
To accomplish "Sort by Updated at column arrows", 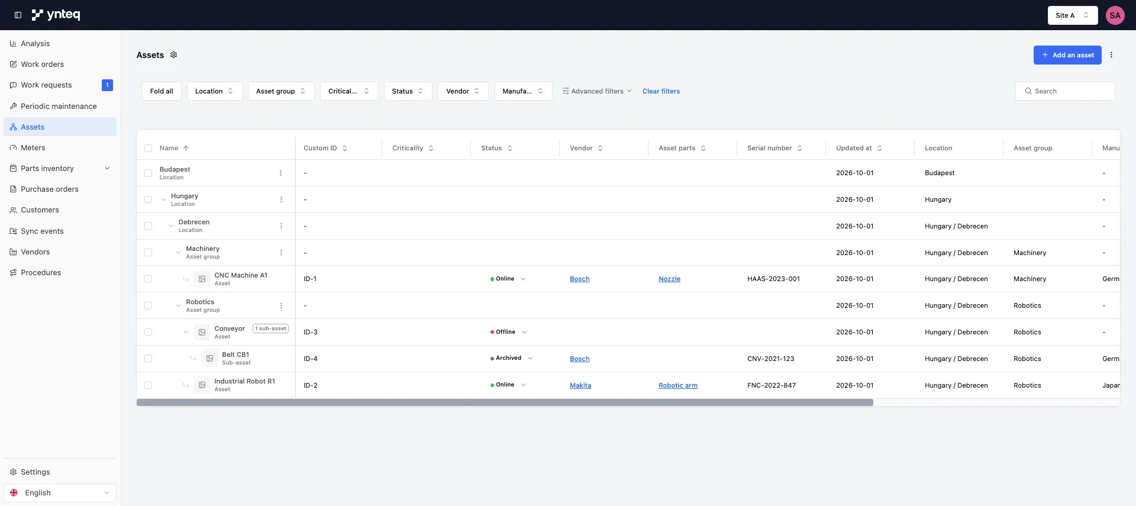I will [879, 149].
